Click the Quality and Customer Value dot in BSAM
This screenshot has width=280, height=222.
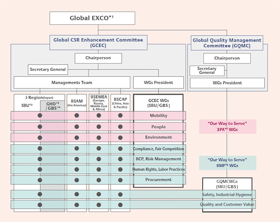click(77, 205)
